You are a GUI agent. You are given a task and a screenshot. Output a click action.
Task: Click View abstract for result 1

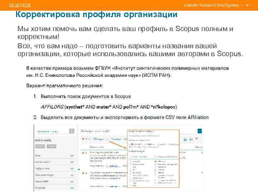click(97, 166)
